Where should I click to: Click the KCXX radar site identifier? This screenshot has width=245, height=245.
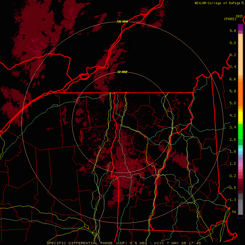pos(159,243)
